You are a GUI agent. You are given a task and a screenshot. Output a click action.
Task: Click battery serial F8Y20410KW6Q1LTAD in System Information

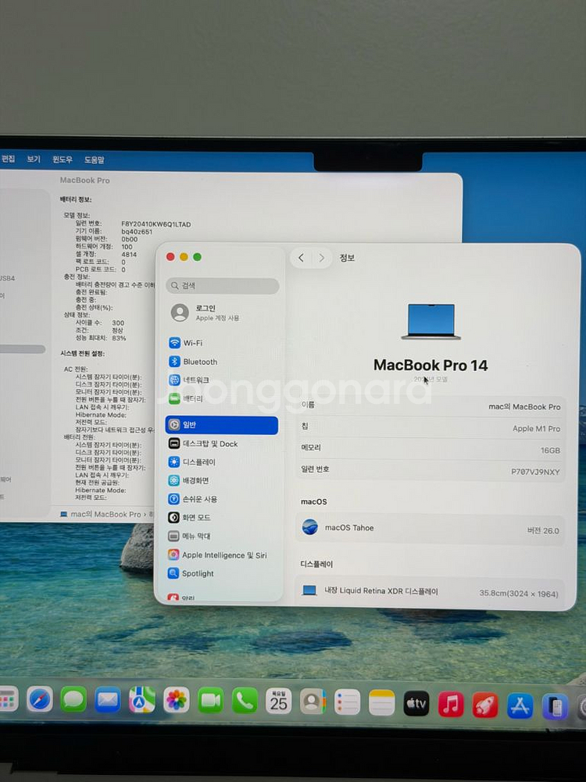click(156, 224)
